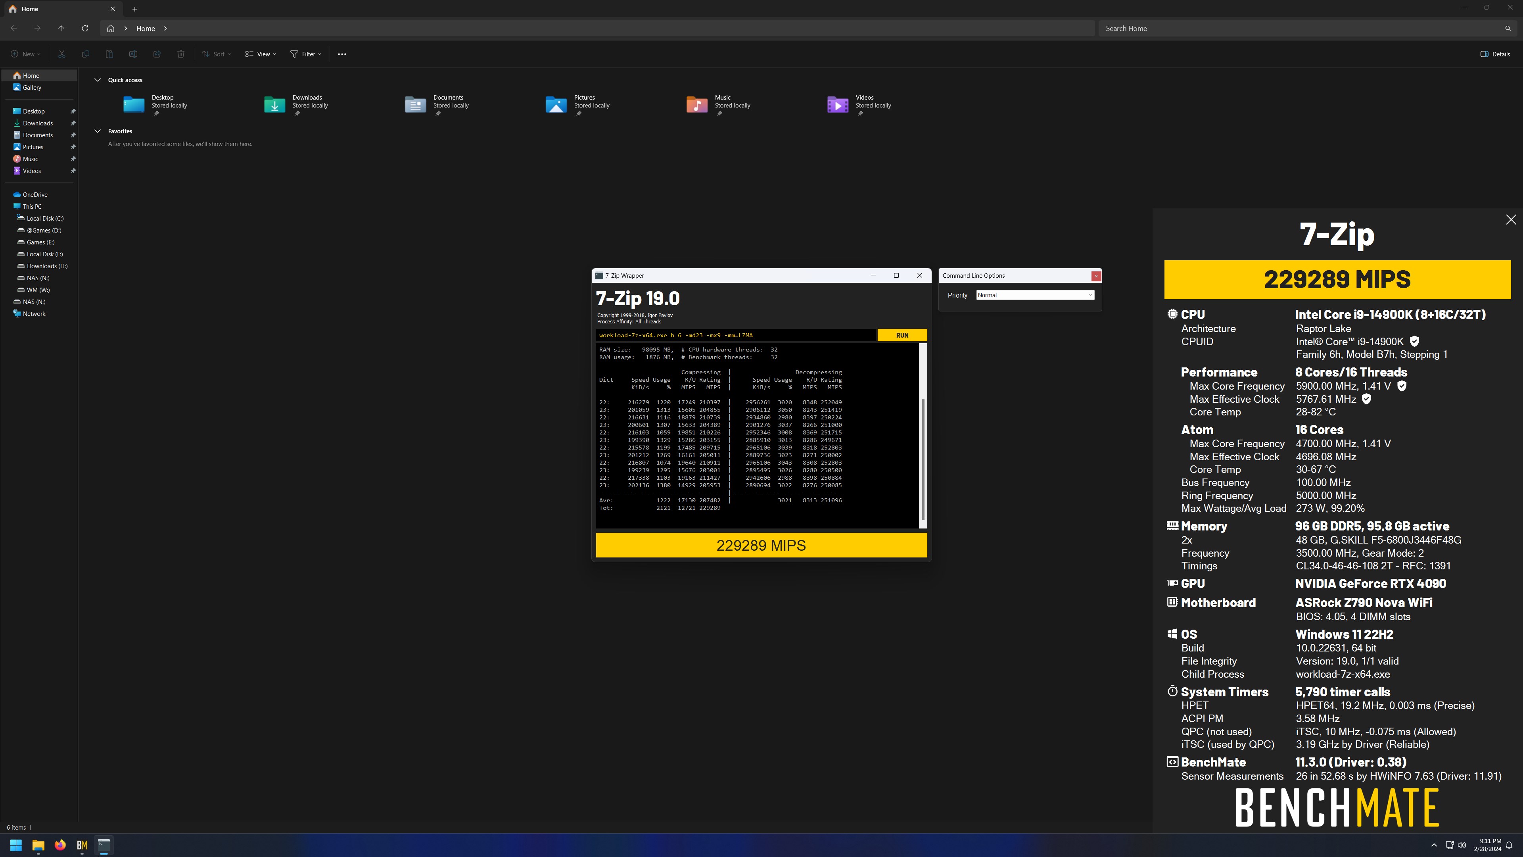
Task: Click the 7-Zip Wrapper console taskbar icon
Action: (x=104, y=845)
